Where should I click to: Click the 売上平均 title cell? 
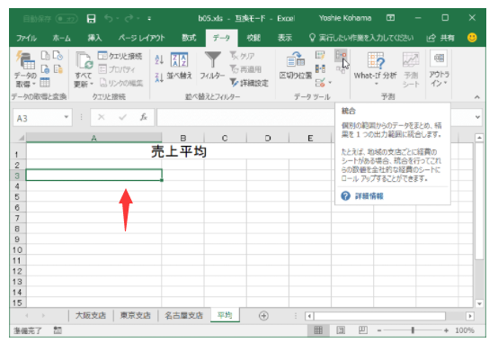[x=179, y=151]
